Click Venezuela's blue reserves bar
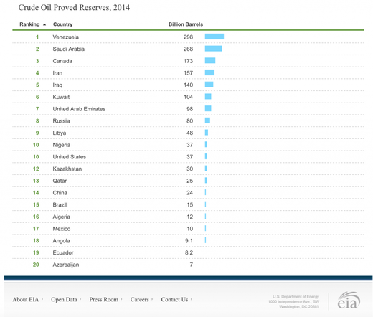Screen dimensions: 373x317 point(214,37)
